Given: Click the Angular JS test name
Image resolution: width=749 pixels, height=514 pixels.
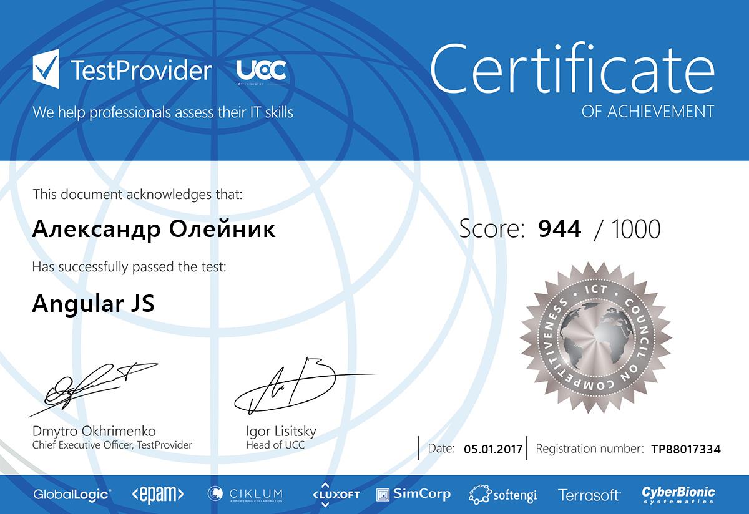Looking at the screenshot, I should (x=93, y=303).
